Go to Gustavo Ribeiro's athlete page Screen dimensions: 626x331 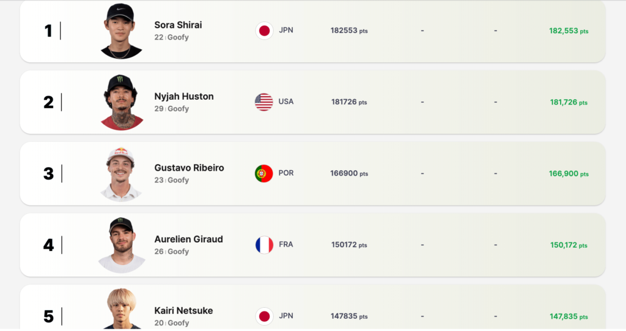(x=189, y=168)
